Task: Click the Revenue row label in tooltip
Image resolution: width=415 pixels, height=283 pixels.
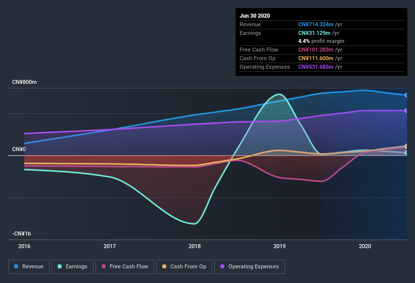Action: pos(250,24)
